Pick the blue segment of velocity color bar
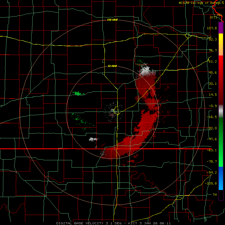 pos(221,178)
